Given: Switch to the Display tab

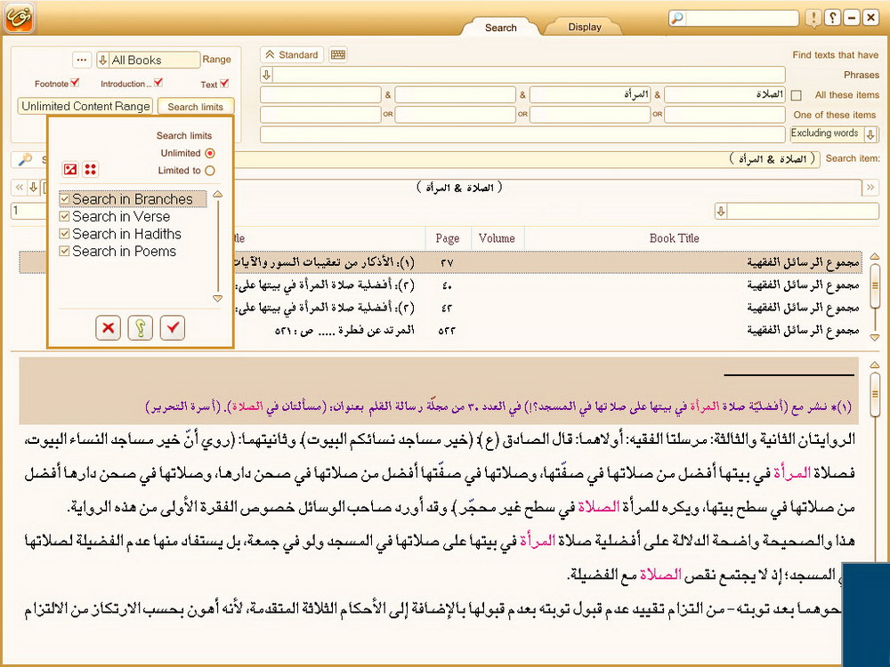Looking at the screenshot, I should tap(585, 27).
